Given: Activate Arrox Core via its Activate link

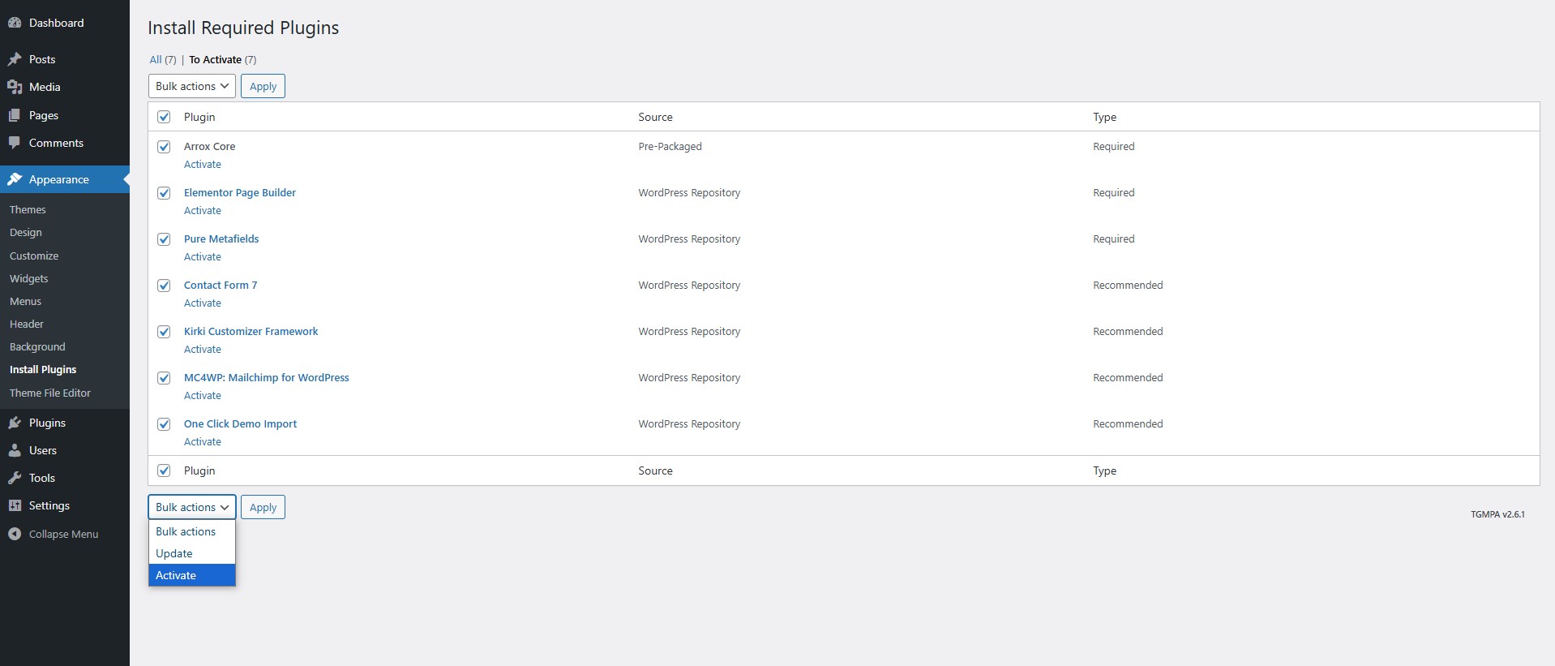Looking at the screenshot, I should tap(203, 164).
